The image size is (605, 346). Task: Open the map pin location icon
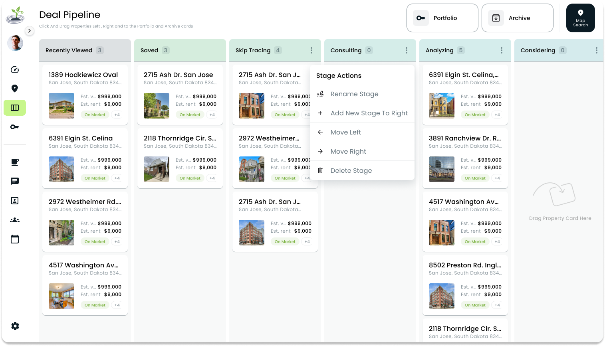point(15,89)
